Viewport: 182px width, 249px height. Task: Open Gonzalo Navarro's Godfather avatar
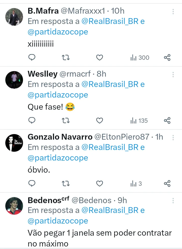(x=14, y=143)
